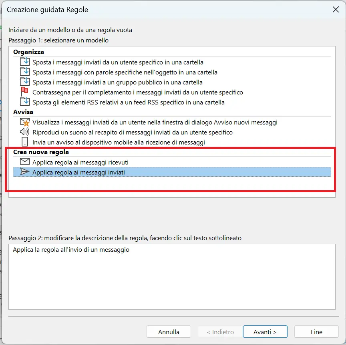The height and width of the screenshot is (345, 346).
Task: Click the Fine button to finish
Action: 316,332
